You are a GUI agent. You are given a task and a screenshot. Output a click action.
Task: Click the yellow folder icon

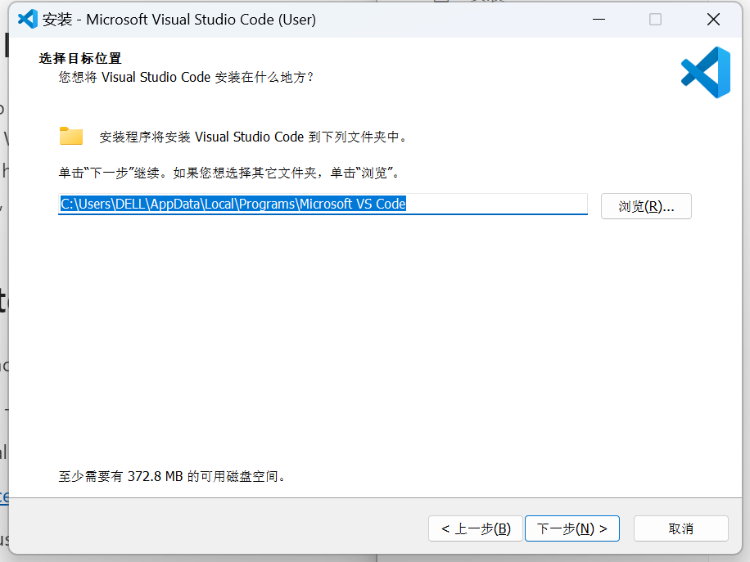(71, 136)
